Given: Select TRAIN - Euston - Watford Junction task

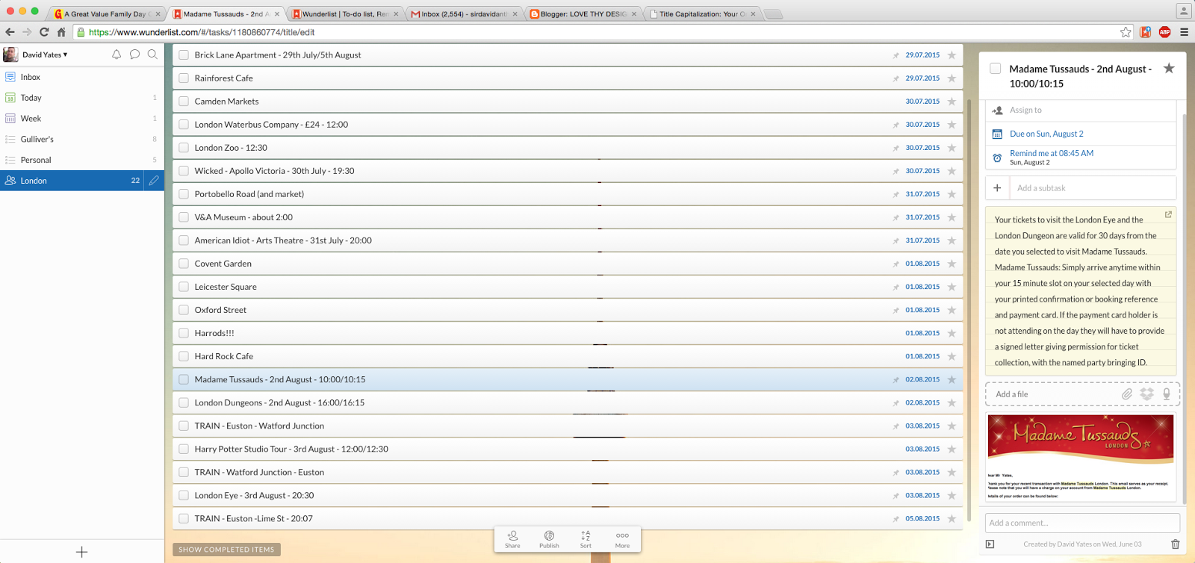Looking at the screenshot, I should (568, 426).
